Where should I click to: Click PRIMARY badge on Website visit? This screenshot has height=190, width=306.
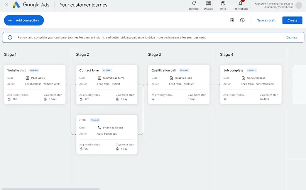34,70
